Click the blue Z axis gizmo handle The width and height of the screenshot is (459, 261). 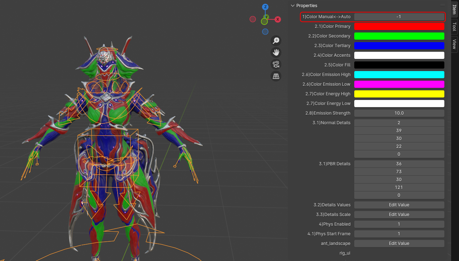point(265,7)
